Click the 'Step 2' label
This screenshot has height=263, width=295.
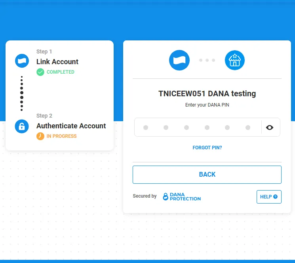(x=44, y=116)
